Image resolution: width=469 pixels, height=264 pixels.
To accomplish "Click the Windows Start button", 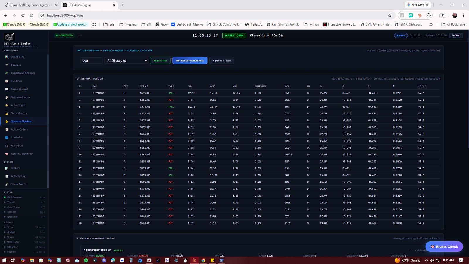I will (4, 260).
